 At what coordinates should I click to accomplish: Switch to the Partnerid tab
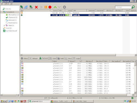pos(44,58)
